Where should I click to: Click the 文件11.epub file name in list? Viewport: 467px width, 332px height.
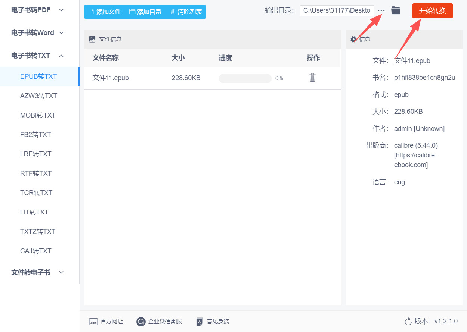coord(111,78)
